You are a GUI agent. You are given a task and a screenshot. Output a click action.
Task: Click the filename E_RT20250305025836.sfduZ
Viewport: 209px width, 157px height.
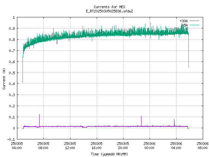109,11
